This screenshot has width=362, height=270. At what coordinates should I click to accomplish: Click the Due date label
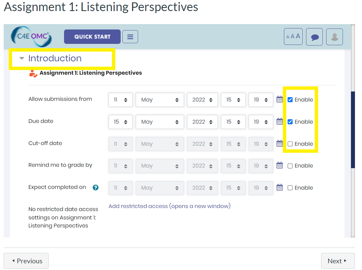41,121
